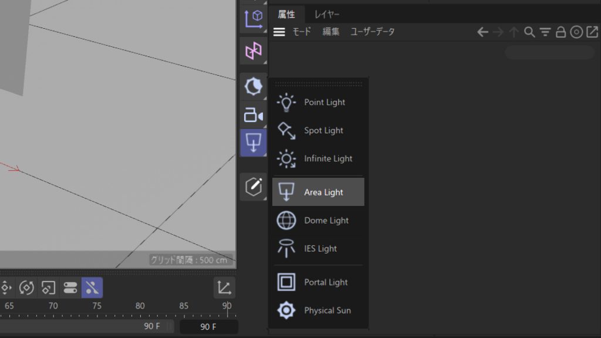Open the 編集 dropdown menu
Viewport: 601px width, 338px height.
(x=330, y=32)
